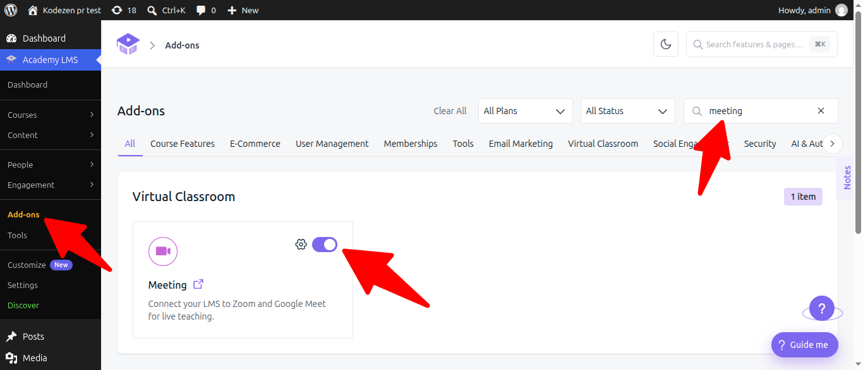Click the magnifier icon in add-on search
The width and height of the screenshot is (863, 370).
click(697, 111)
